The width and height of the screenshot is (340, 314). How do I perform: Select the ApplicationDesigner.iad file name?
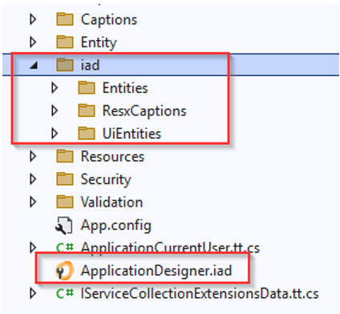pyautogui.click(x=156, y=272)
